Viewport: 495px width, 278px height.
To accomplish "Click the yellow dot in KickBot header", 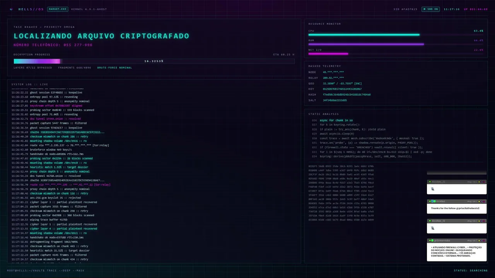I will click(479, 202).
